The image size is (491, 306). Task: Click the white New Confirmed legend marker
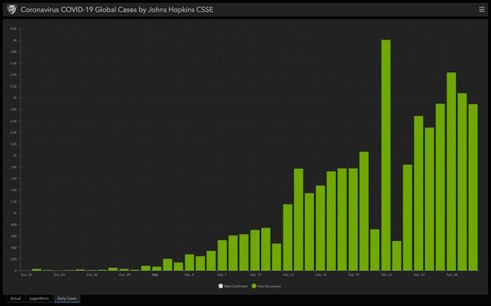coord(220,286)
